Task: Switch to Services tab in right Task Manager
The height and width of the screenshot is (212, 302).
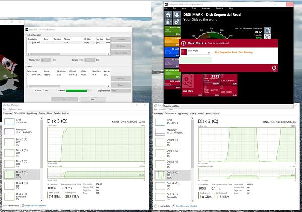Action: [x=216, y=114]
